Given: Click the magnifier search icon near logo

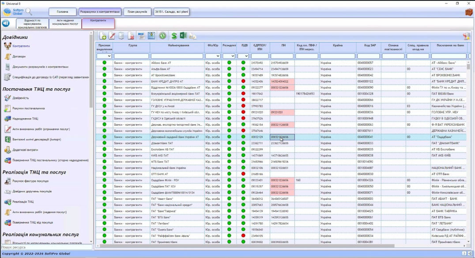Looking at the screenshot, I should pyautogui.click(x=29, y=12).
